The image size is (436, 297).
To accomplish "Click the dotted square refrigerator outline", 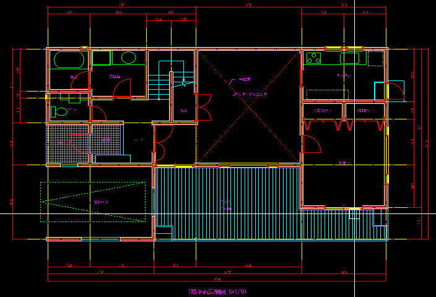I will click(375, 59).
